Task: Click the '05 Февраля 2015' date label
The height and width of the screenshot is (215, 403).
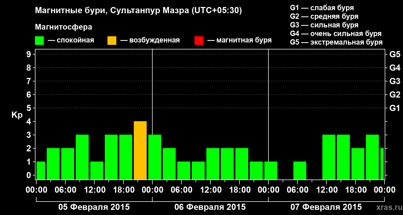Action: (94, 207)
